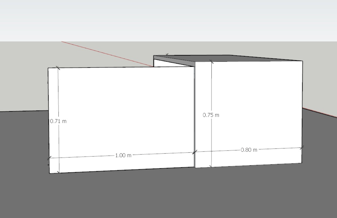This screenshot has width=337, height=218.
Task: Click the red axis line at upper left
Action: [107, 54]
